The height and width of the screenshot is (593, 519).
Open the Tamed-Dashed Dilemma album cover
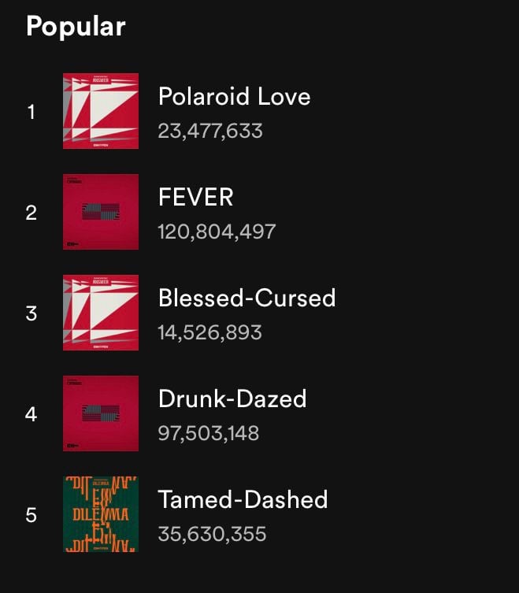click(x=101, y=514)
